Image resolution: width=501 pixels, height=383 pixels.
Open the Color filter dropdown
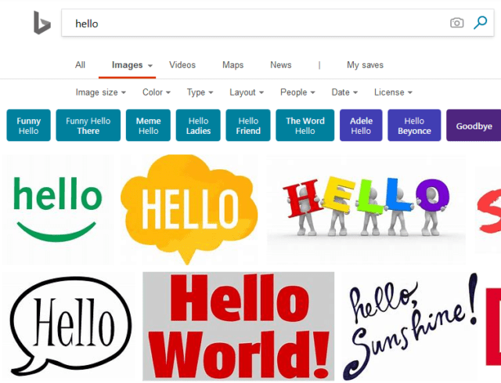click(157, 92)
